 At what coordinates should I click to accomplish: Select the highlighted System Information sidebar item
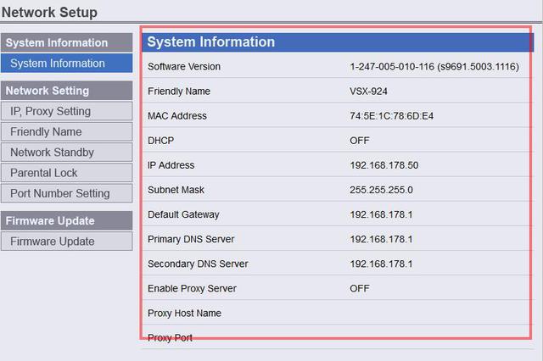pyautogui.click(x=67, y=64)
